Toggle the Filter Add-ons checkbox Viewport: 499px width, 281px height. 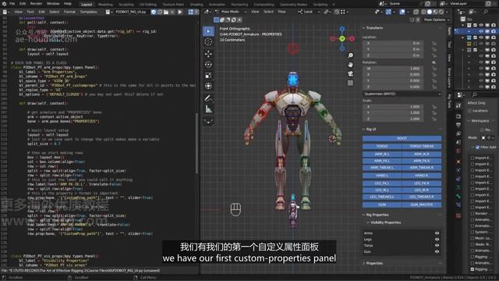click(477, 148)
